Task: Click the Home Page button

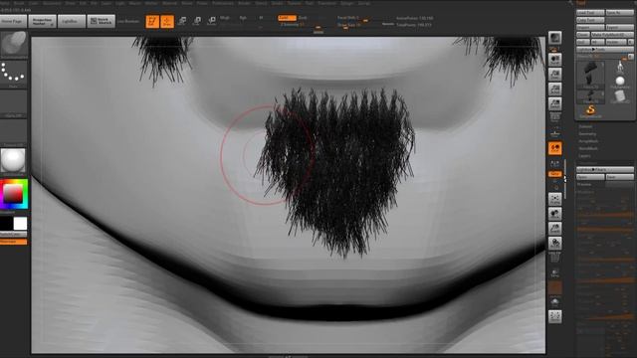Action: point(13,21)
